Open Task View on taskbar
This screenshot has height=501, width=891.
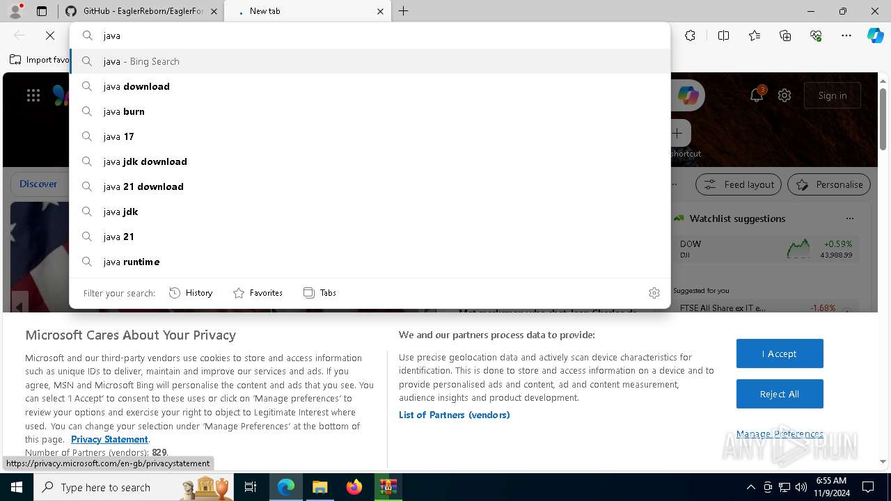(251, 487)
